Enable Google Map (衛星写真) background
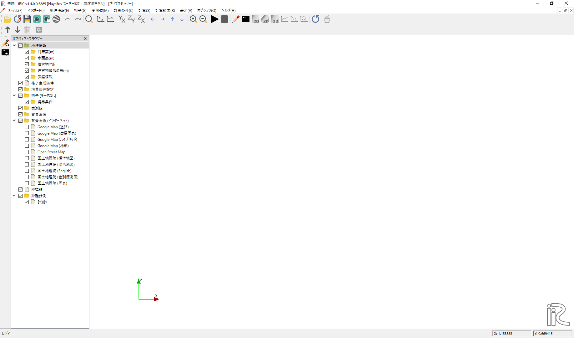This screenshot has width=574, height=338. pyautogui.click(x=27, y=133)
